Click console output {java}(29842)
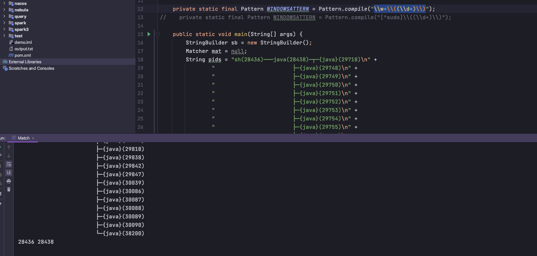 point(123,166)
